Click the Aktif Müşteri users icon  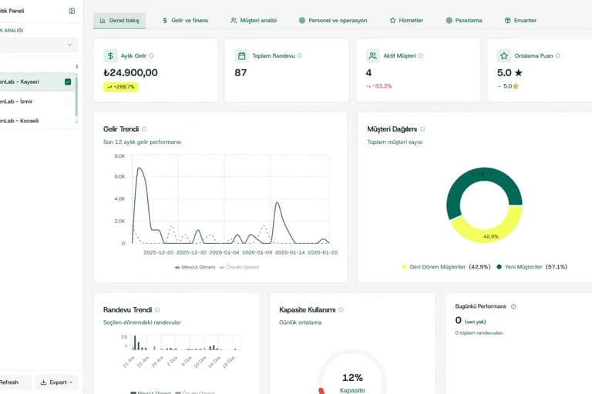[372, 56]
